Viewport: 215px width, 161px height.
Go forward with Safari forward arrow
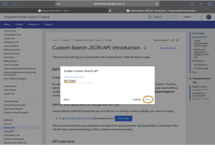click(x=23, y=4)
